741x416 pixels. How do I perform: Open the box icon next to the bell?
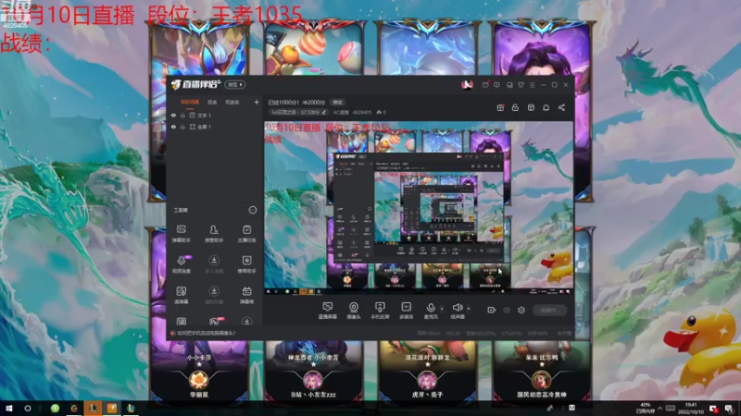click(531, 107)
